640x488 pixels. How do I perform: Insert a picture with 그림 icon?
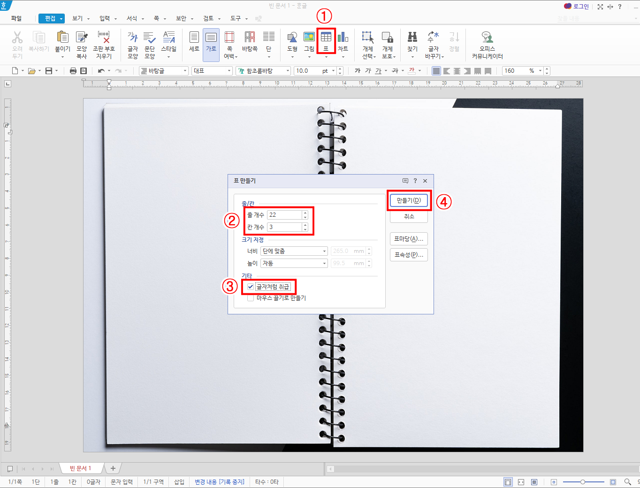point(309,38)
